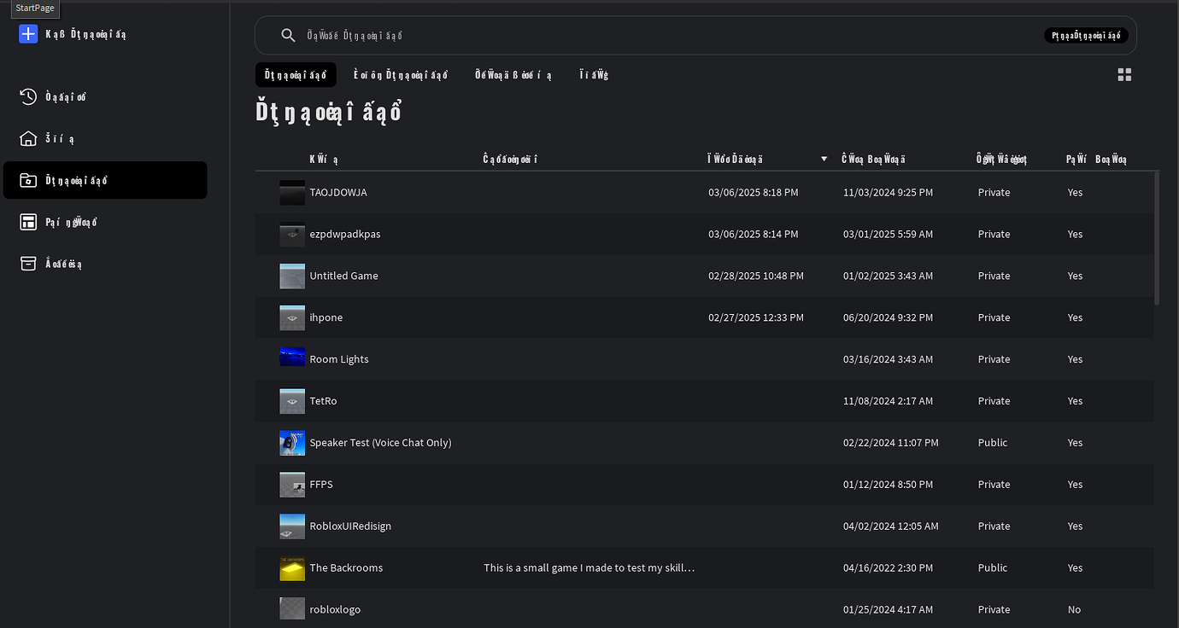Sort by the Privacy column header
The width and height of the screenshot is (1179, 628).
pos(1002,160)
